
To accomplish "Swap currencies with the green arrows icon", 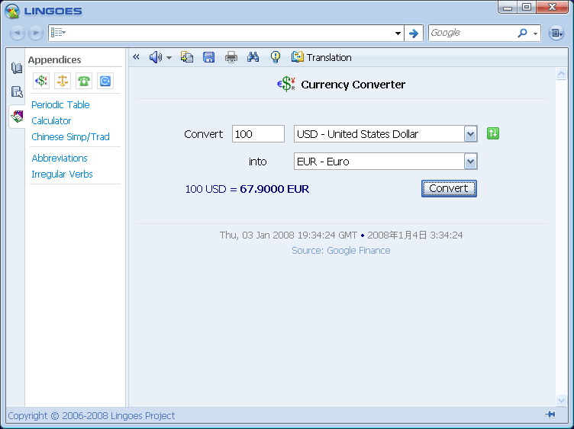I will point(493,133).
